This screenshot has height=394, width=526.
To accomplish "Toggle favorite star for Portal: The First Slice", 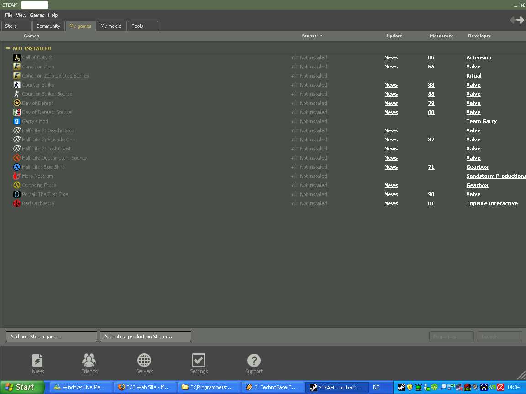I will 295,194.
